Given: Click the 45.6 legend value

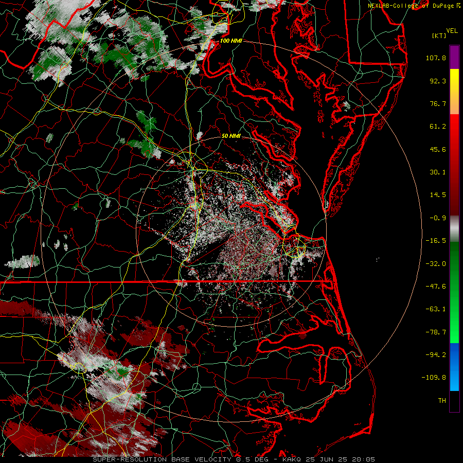Looking at the screenshot, I should [x=438, y=149].
